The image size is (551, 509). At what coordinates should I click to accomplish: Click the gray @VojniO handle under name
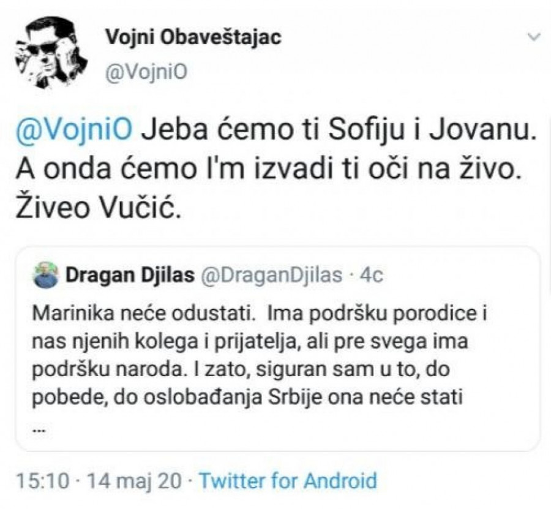pos(146,72)
